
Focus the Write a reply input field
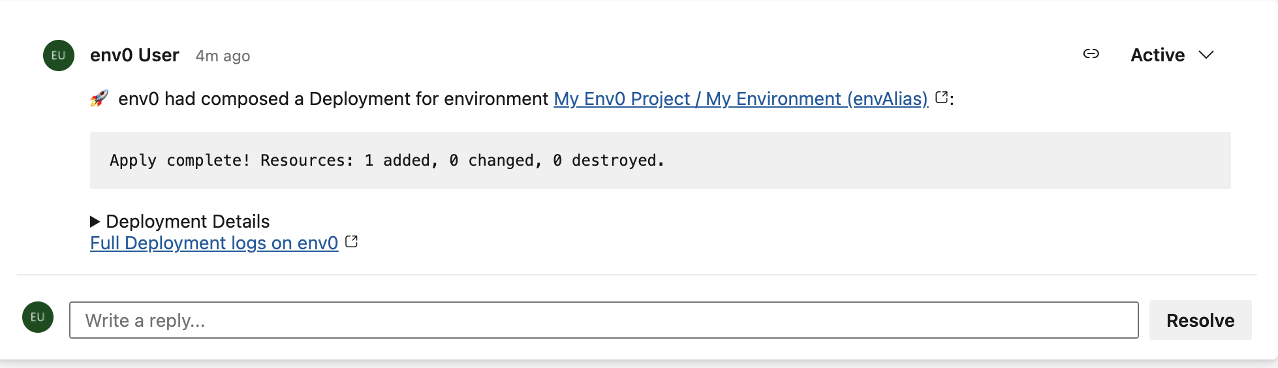(603, 320)
